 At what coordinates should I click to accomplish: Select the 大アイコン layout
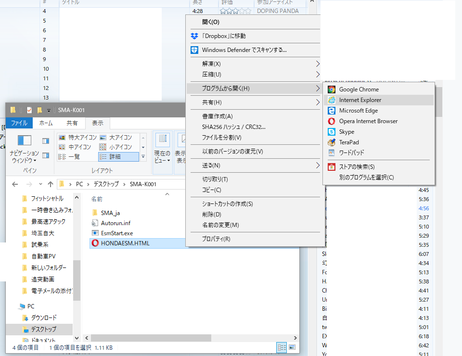[x=116, y=138]
